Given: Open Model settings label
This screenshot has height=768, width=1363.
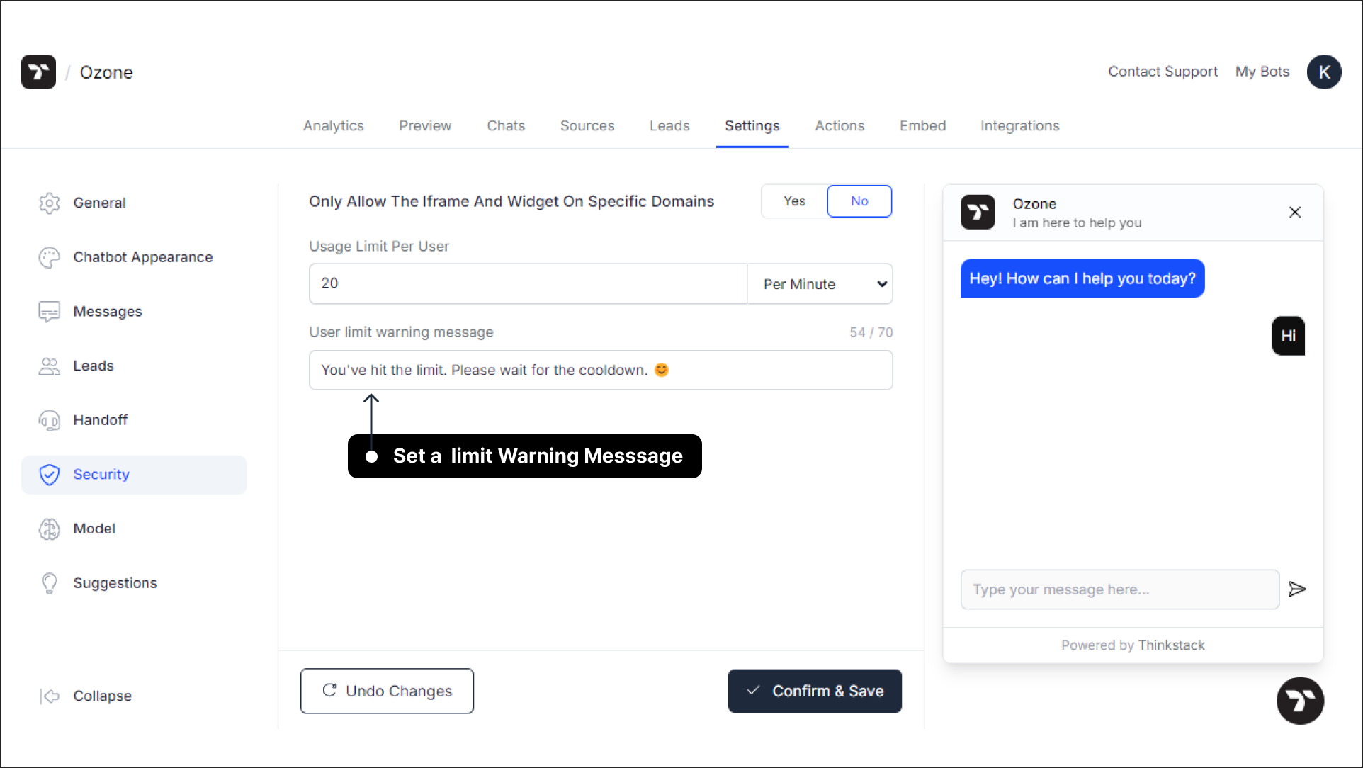Looking at the screenshot, I should click(x=94, y=529).
